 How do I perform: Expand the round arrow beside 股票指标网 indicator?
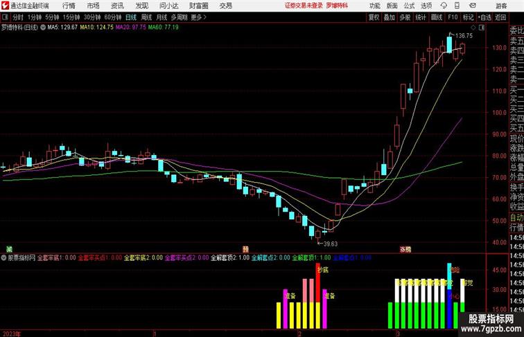[x=3, y=257]
